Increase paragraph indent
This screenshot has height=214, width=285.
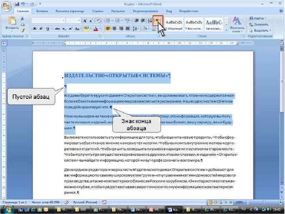pyautogui.click(x=143, y=21)
